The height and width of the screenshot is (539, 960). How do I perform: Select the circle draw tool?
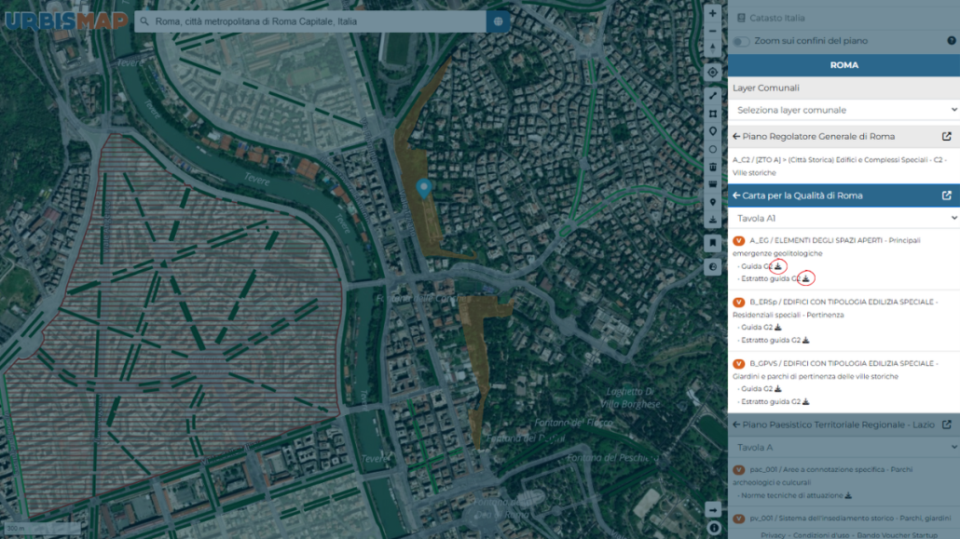coord(713,149)
